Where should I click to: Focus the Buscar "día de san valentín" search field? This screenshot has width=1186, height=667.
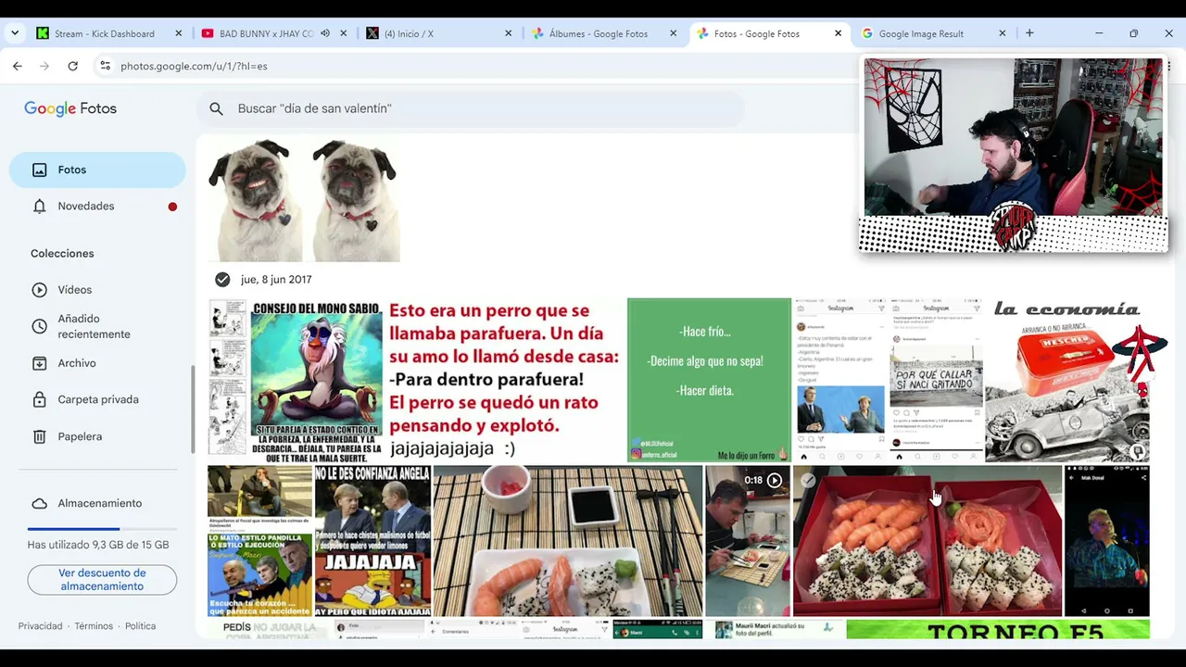click(x=470, y=108)
